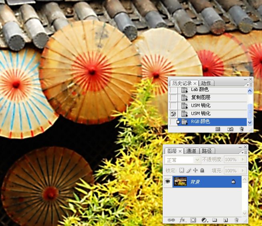The height and width of the screenshot is (226, 262).
Task: Switch to the 路径 tab
Action: click(207, 151)
